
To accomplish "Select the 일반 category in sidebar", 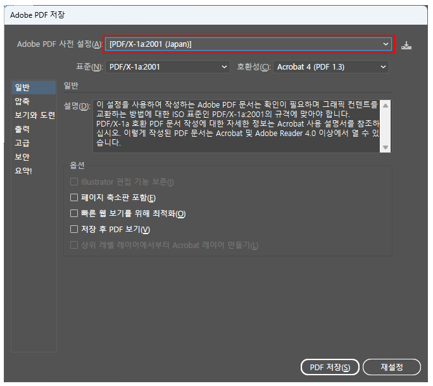I will coord(22,87).
